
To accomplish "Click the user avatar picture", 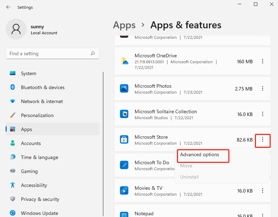I will (16, 29).
